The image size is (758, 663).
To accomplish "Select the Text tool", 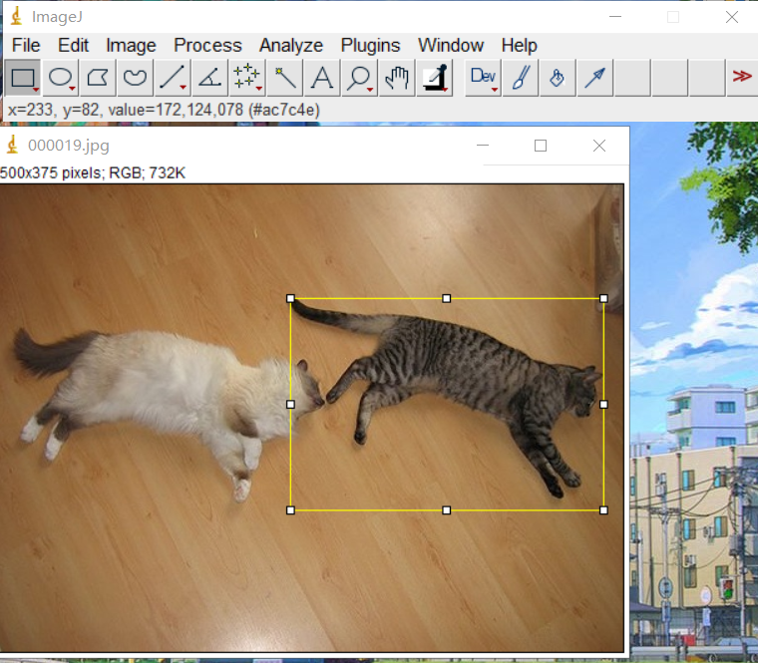I will coord(322,78).
